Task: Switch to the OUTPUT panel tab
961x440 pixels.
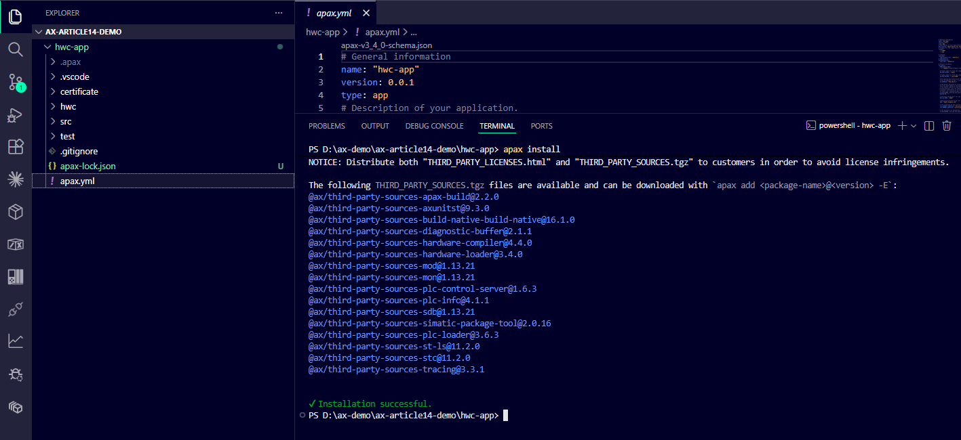Action: 375,126
